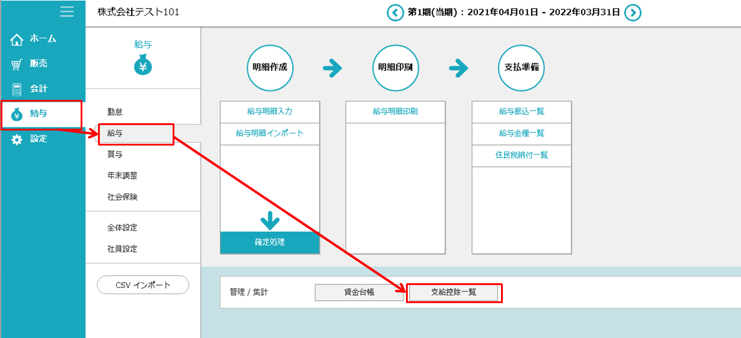
Task: Click the yen money bag icon under 給与
Action: 143,66
